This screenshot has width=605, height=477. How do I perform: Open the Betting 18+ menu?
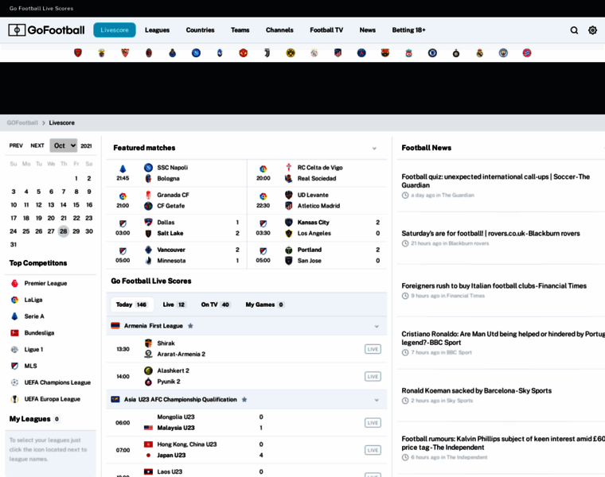tap(408, 30)
